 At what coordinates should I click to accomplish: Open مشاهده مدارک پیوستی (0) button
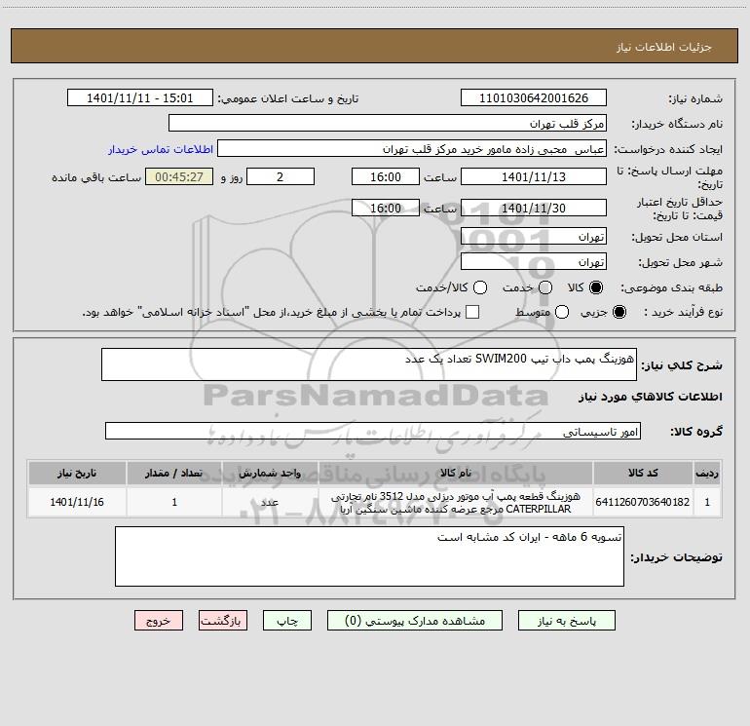415,621
